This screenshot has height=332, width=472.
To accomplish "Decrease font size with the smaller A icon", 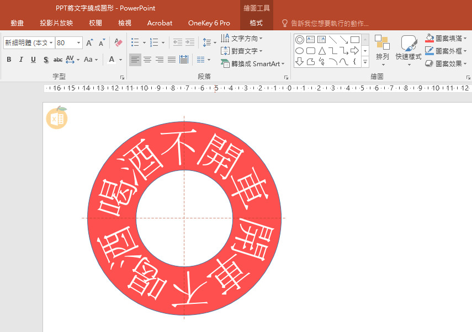I will [x=102, y=42].
